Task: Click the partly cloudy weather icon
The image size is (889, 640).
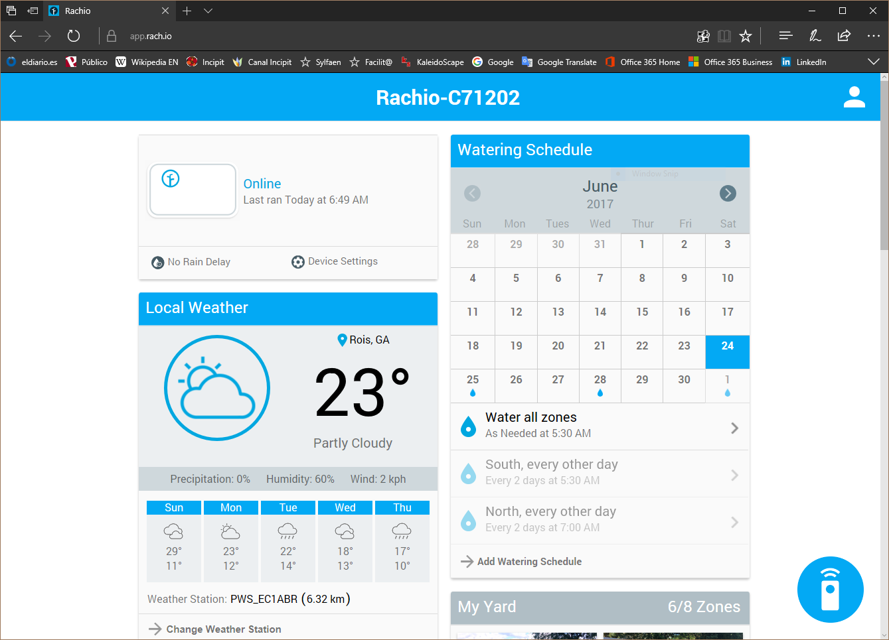Action: coord(217,388)
